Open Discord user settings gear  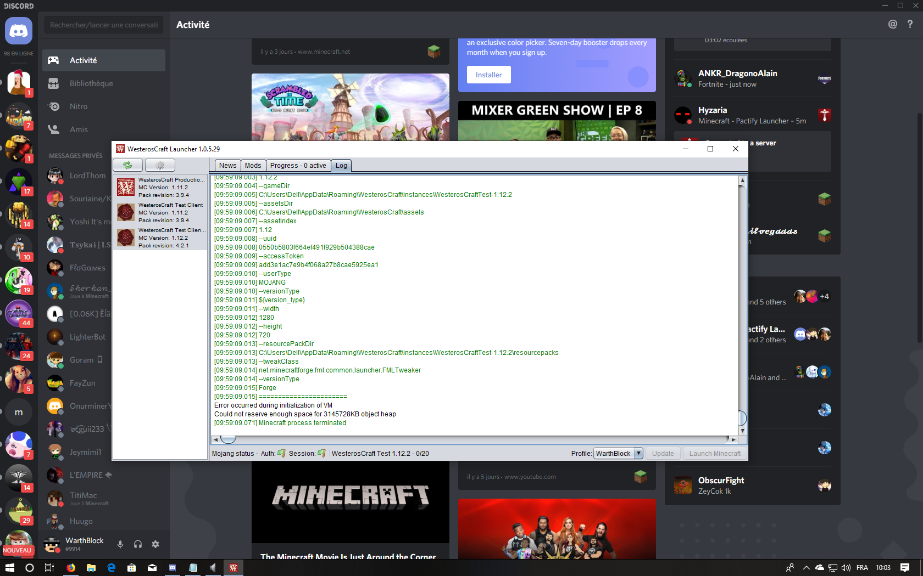tap(155, 544)
